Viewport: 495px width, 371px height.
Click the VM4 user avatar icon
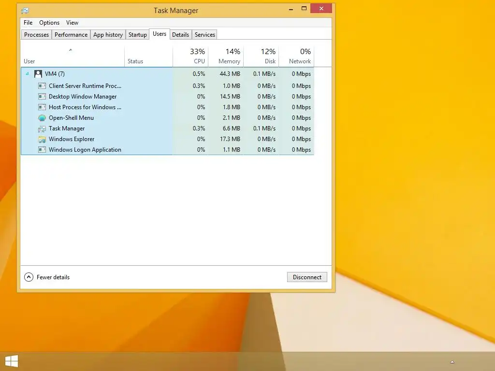[38, 74]
